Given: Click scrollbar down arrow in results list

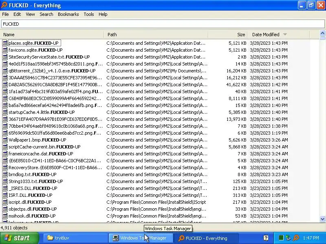Looking at the screenshot, I should point(322,219).
